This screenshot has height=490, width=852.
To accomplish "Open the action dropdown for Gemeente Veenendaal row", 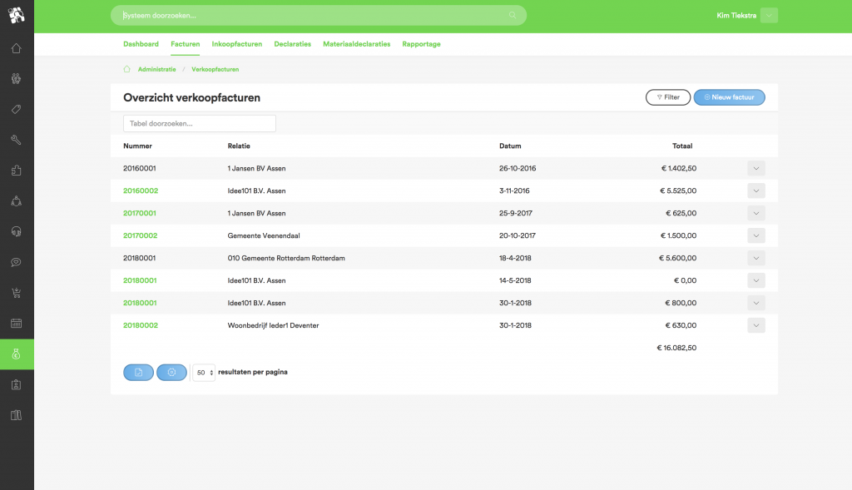I will (755, 235).
